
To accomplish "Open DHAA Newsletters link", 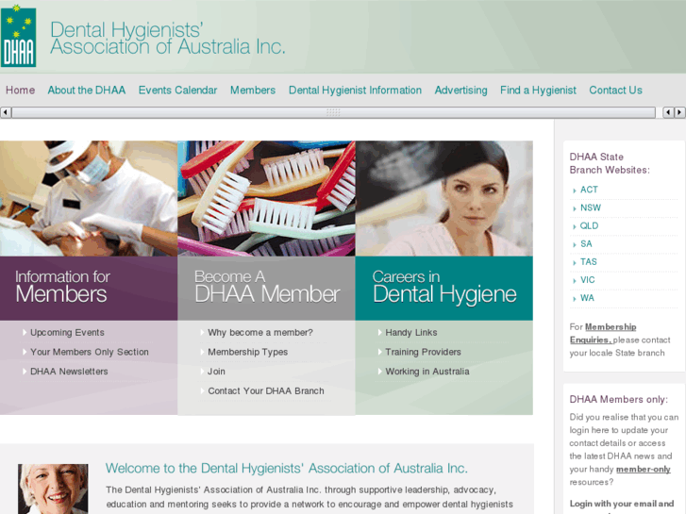I will (x=69, y=372).
